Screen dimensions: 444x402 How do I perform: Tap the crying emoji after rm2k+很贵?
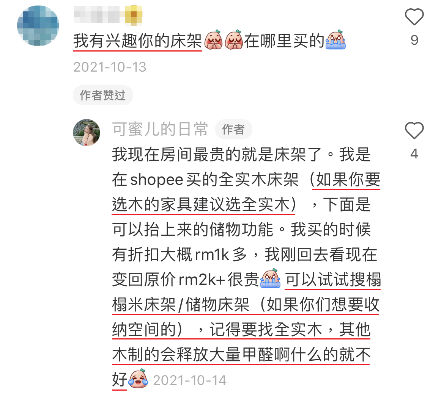[271, 279]
